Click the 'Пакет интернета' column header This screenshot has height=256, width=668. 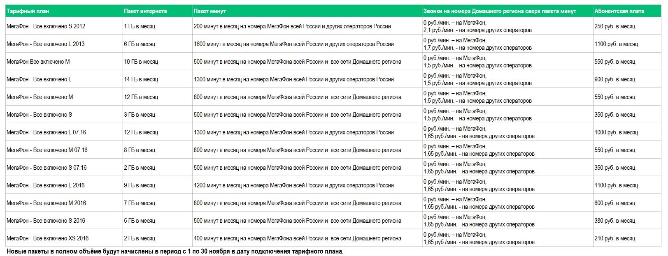(x=158, y=11)
